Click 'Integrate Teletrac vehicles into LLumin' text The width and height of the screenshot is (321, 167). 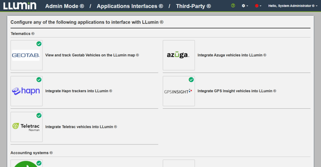[81, 127]
